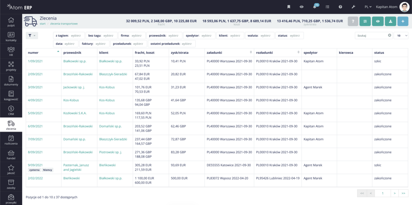Open the firma filter selector
The width and height of the screenshot is (412, 205).
132,36
